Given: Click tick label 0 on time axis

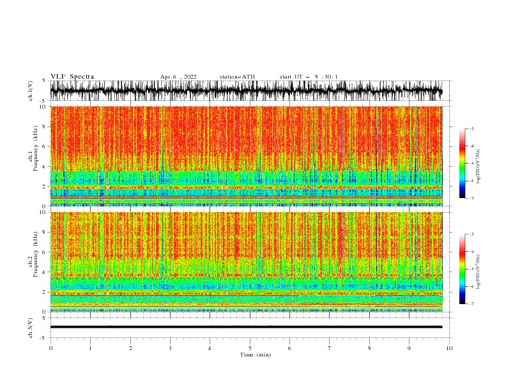Looking at the screenshot, I should 50,348.
